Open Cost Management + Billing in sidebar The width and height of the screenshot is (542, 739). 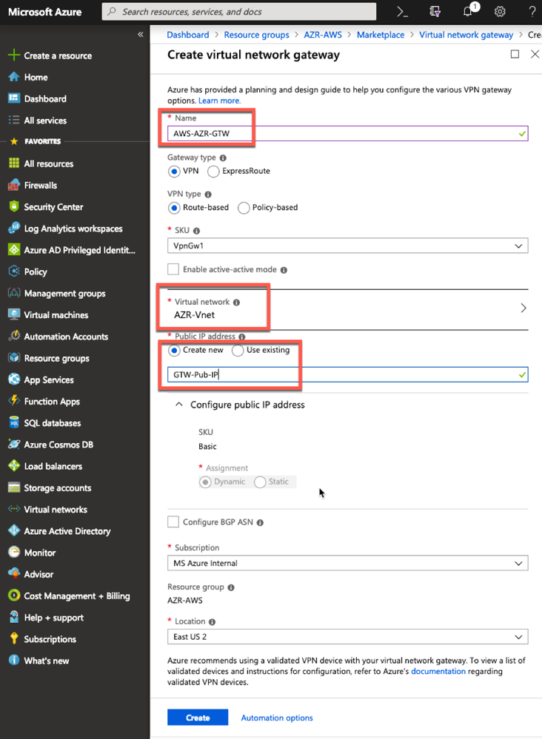[77, 596]
